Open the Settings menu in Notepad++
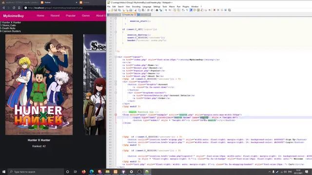Image resolution: width=312 pixels, height=175 pixels. (157, 6)
